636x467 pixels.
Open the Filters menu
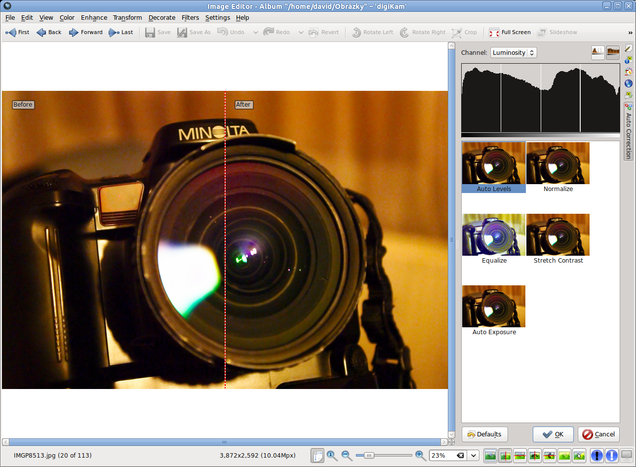pyautogui.click(x=191, y=17)
